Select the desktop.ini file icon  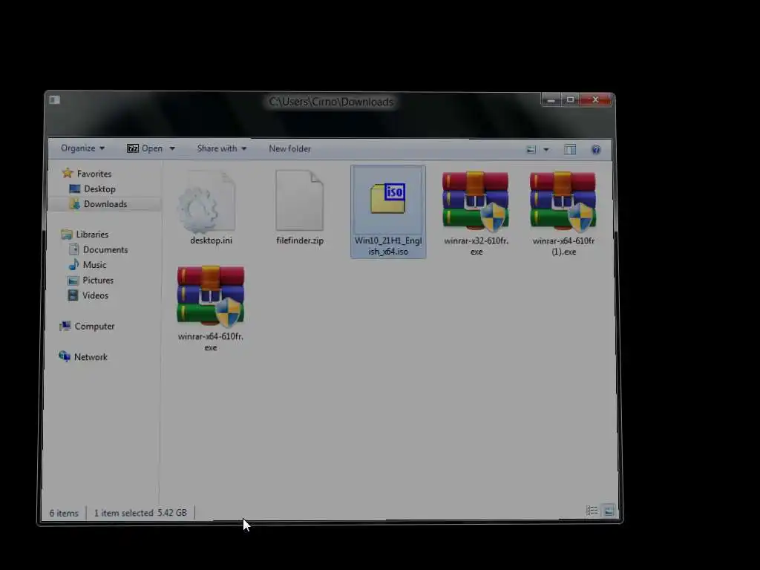[x=208, y=201]
